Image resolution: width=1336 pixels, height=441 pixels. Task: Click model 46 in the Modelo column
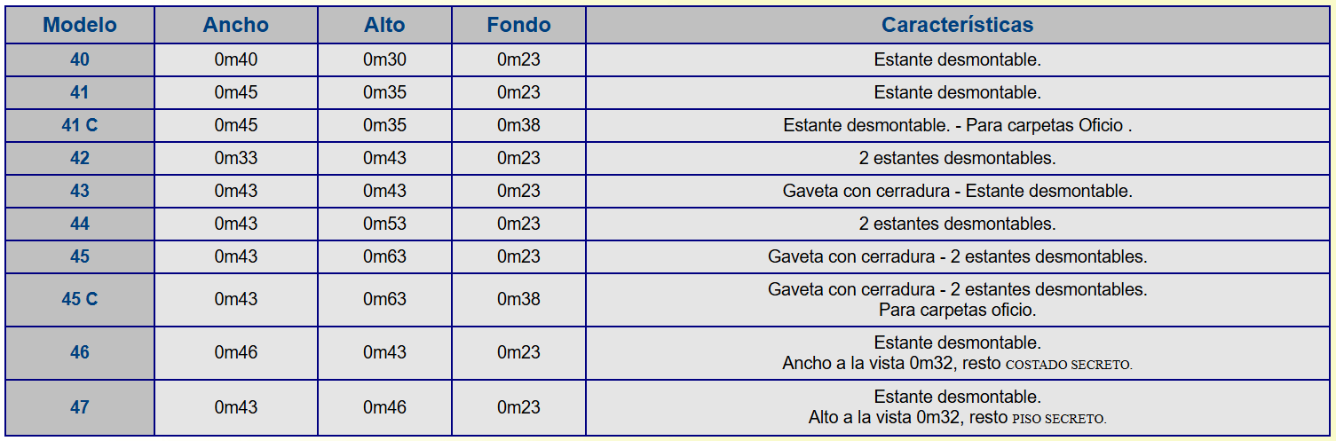[80, 353]
